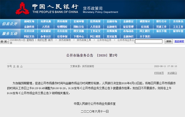Open 公开市场业务 breadcrumb link

tap(104, 40)
